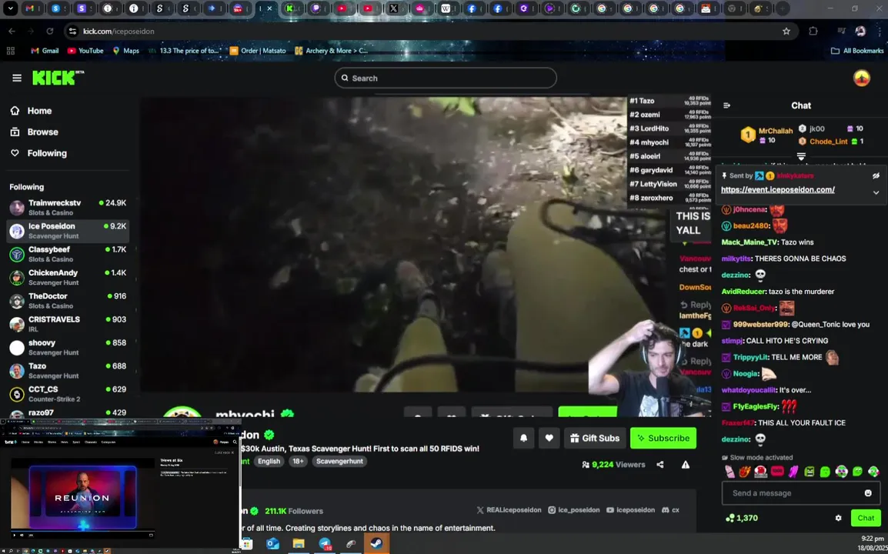Open TheDoctor channel in sidebar
This screenshot has width=888, height=554.
click(68, 300)
